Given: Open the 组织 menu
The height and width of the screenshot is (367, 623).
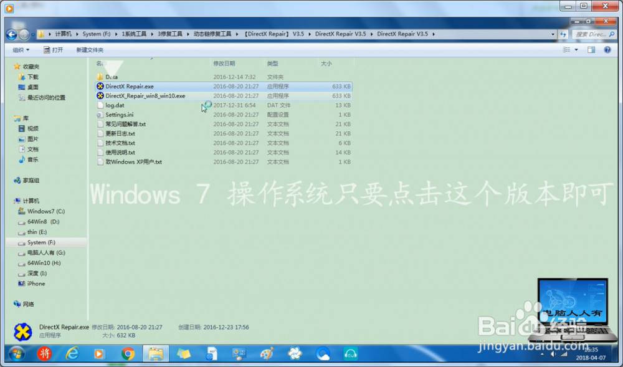Looking at the screenshot, I should pos(21,50).
